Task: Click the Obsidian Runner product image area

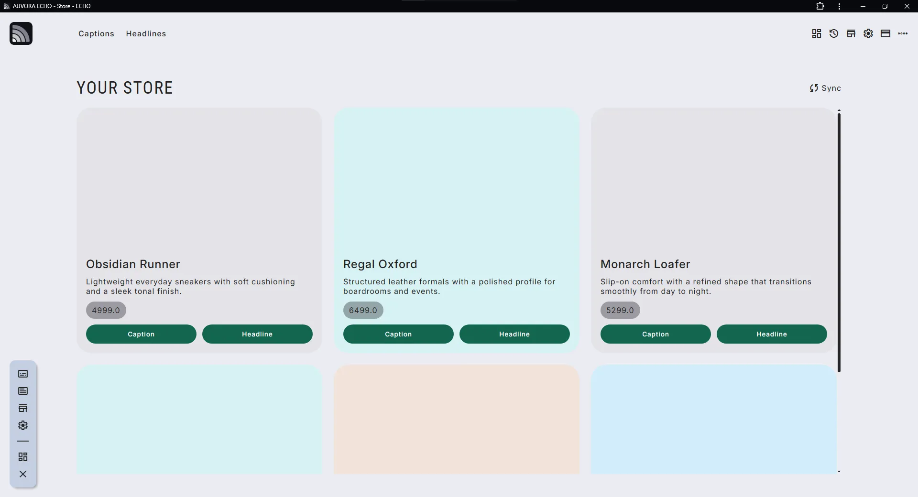Action: (x=199, y=180)
